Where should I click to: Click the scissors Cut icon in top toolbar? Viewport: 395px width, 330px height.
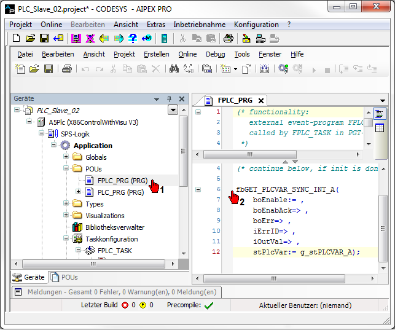click(182, 38)
